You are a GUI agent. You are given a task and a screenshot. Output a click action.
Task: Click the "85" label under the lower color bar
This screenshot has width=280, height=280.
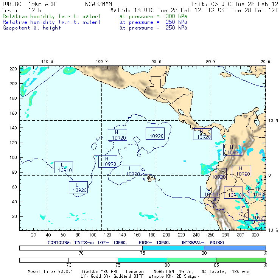pos(216,265)
